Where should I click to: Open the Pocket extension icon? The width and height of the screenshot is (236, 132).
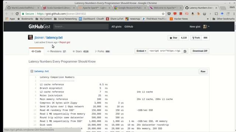point(169,14)
